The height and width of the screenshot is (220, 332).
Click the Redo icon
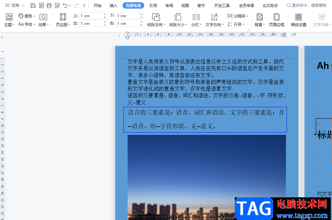[x=76, y=5]
